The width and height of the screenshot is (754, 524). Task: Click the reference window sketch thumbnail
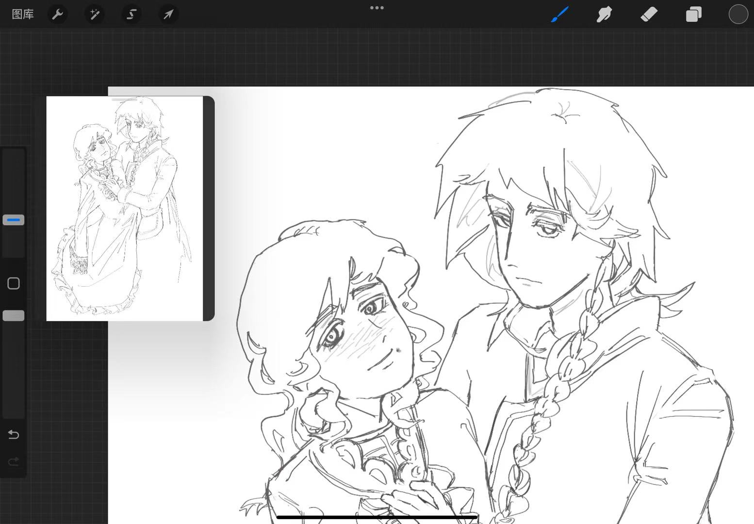tap(125, 209)
